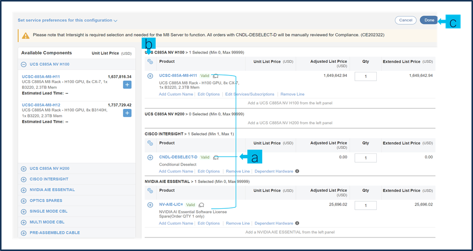Expand the PRE-ASSEMBLED CABLE category
473x251 pixels.
tap(23, 233)
